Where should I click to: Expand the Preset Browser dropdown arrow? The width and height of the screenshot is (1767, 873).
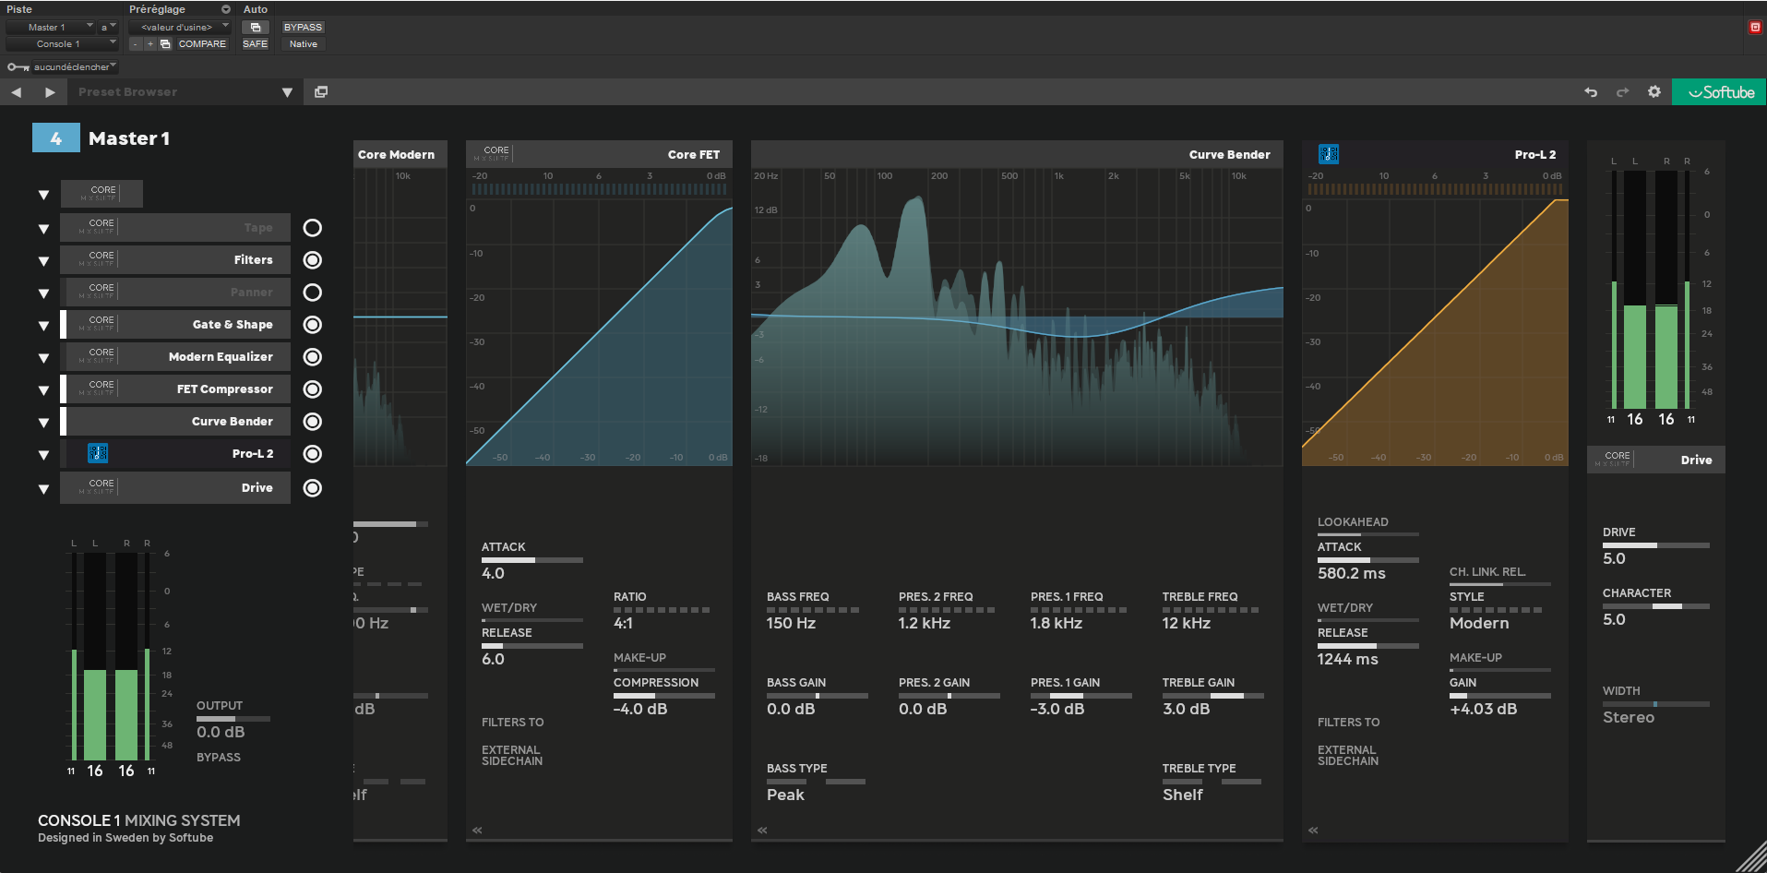point(287,92)
